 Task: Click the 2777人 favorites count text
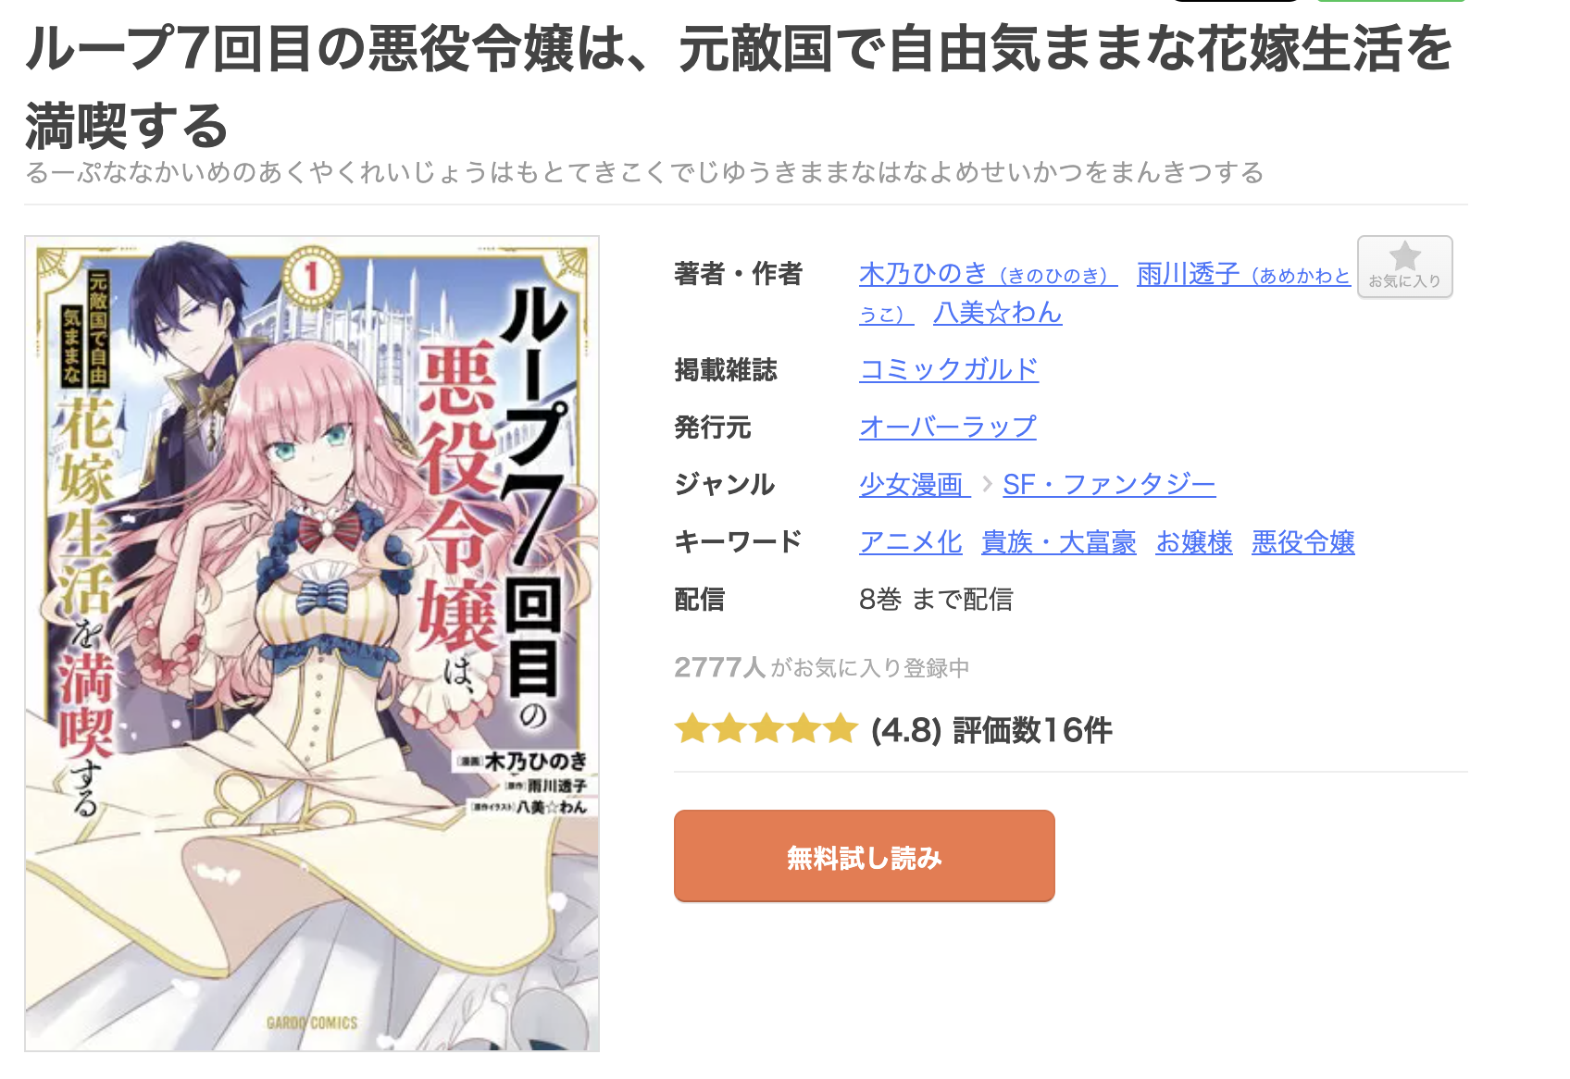point(719,667)
